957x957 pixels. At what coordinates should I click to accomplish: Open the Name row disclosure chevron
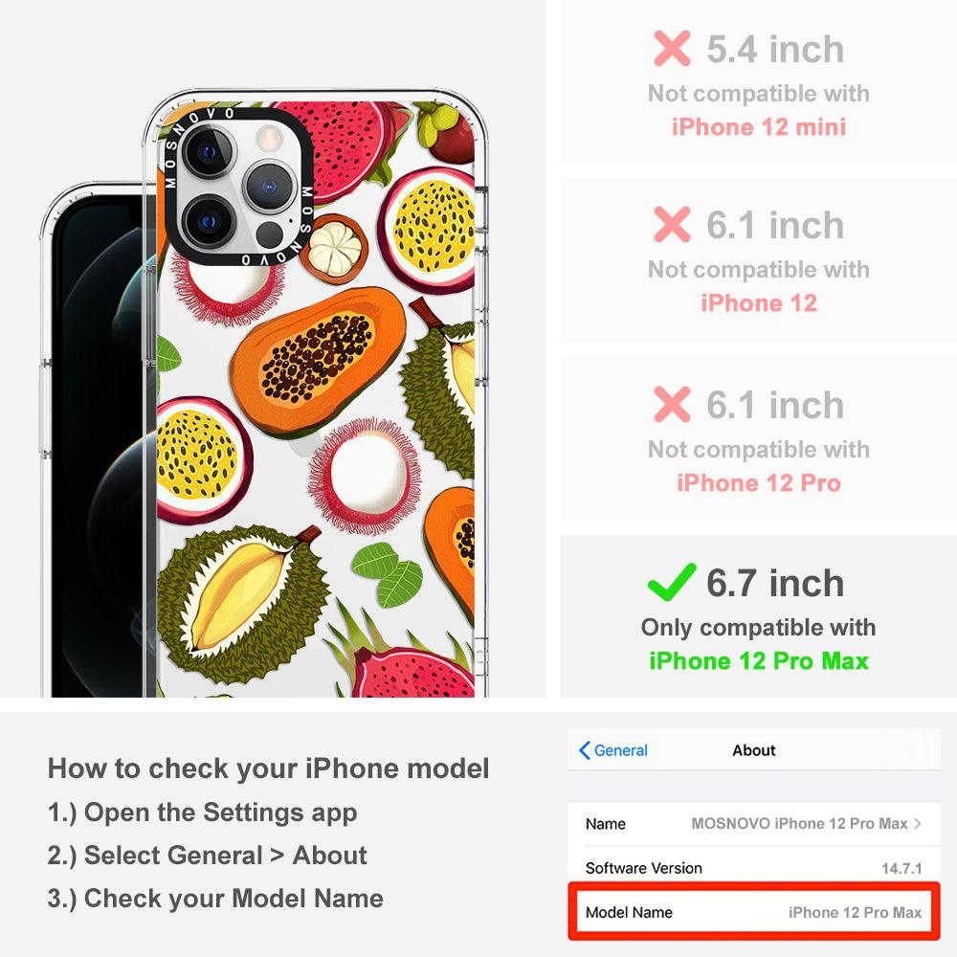click(918, 823)
